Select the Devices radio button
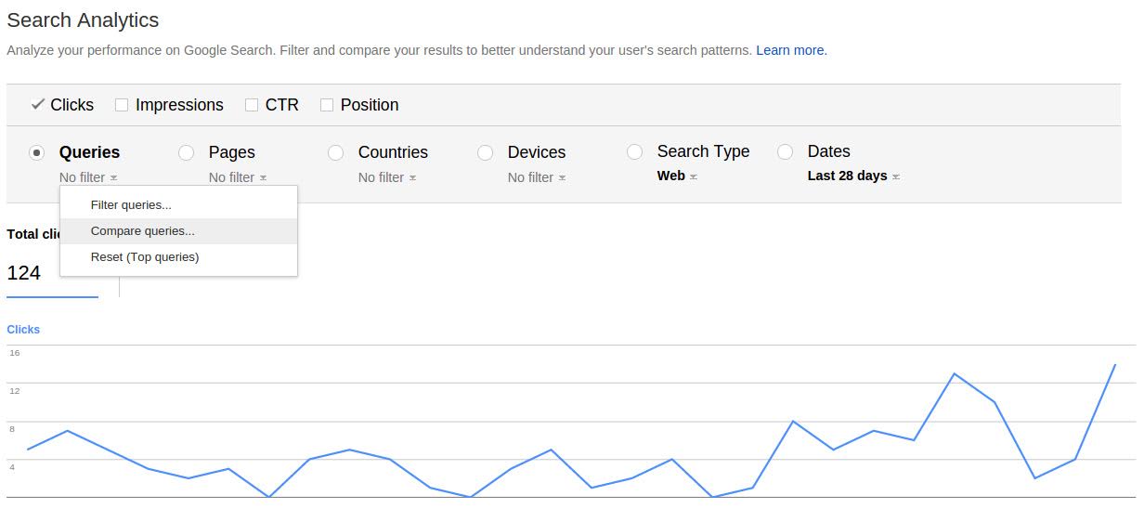Screen dimensions: 1144x509 (x=485, y=152)
